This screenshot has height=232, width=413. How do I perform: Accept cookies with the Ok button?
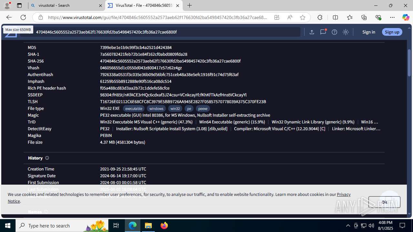[x=384, y=202]
